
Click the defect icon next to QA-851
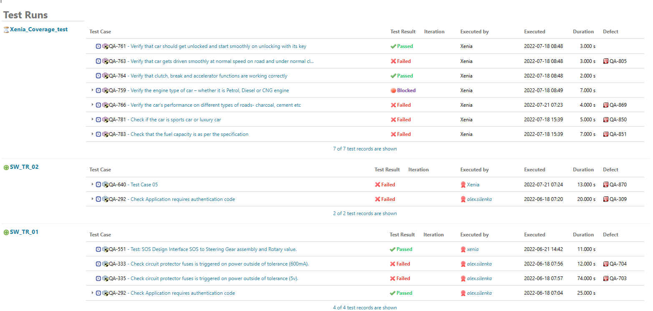[606, 134]
